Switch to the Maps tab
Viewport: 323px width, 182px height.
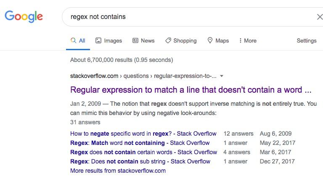(218, 40)
